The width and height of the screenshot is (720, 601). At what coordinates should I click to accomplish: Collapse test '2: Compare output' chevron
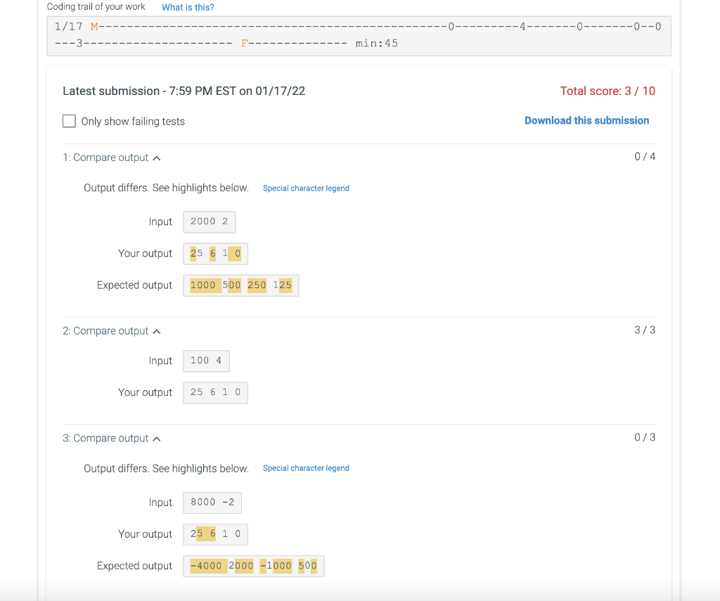(157, 332)
